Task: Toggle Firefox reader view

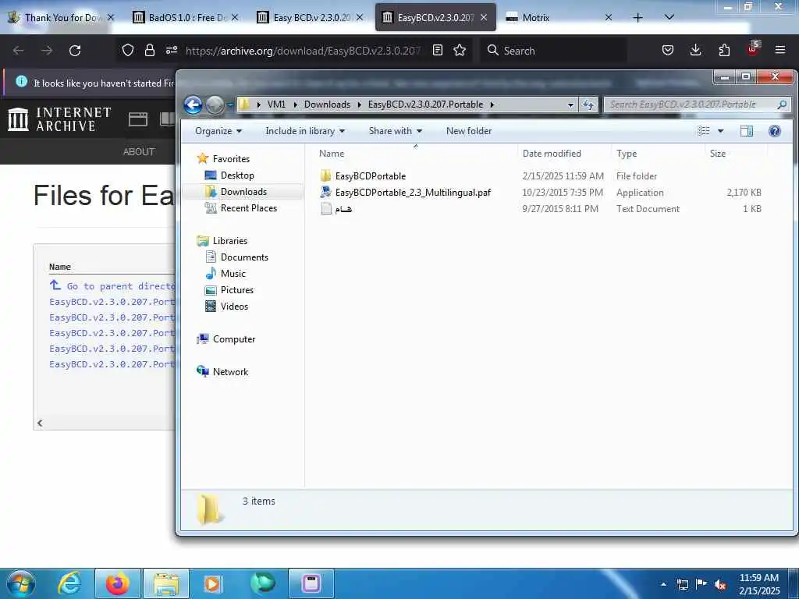Action: click(x=437, y=50)
